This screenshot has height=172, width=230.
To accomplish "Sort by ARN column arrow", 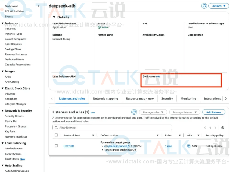I will click(x=198, y=135).
